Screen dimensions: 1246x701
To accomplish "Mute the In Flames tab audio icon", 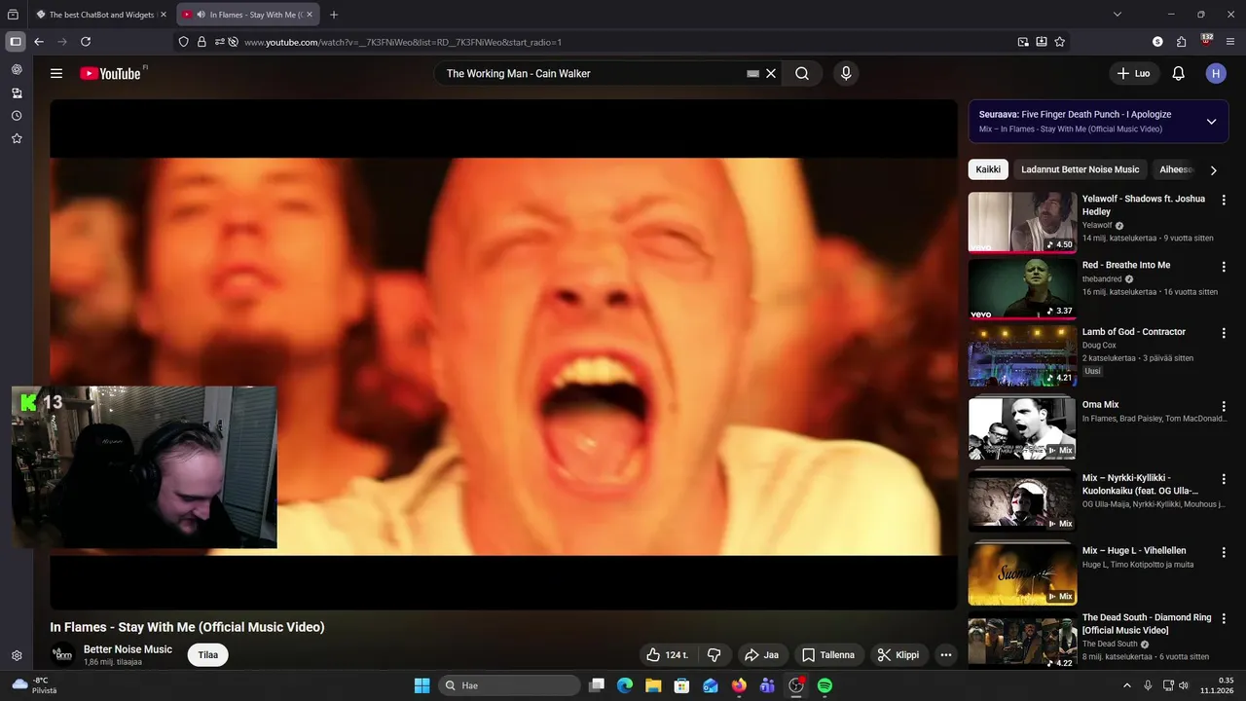I will pos(201,15).
